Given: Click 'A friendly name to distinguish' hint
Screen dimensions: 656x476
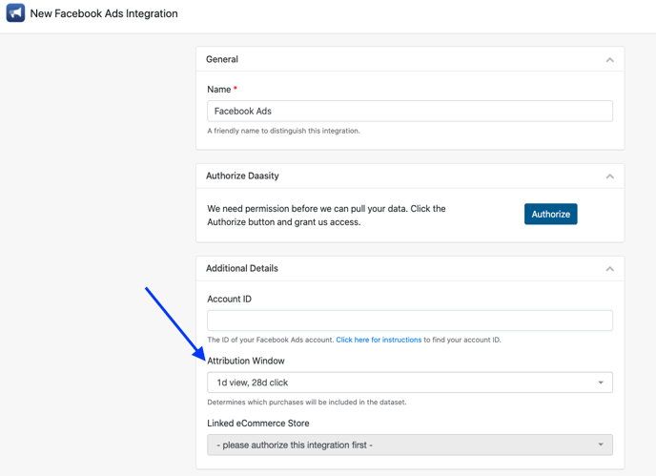Looking at the screenshot, I should (x=283, y=131).
